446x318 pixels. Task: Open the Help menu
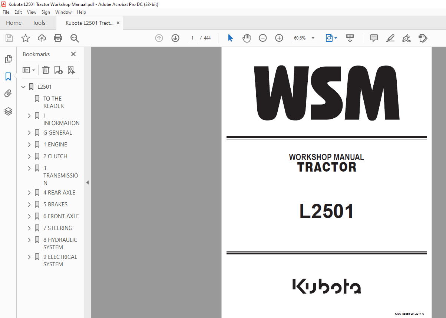click(81, 12)
